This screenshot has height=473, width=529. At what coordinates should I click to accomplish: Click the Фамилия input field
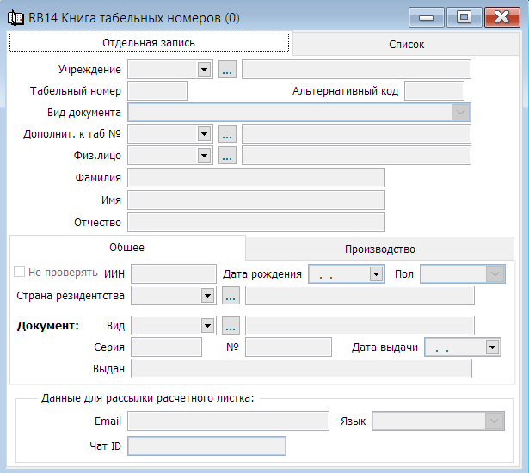click(x=255, y=178)
